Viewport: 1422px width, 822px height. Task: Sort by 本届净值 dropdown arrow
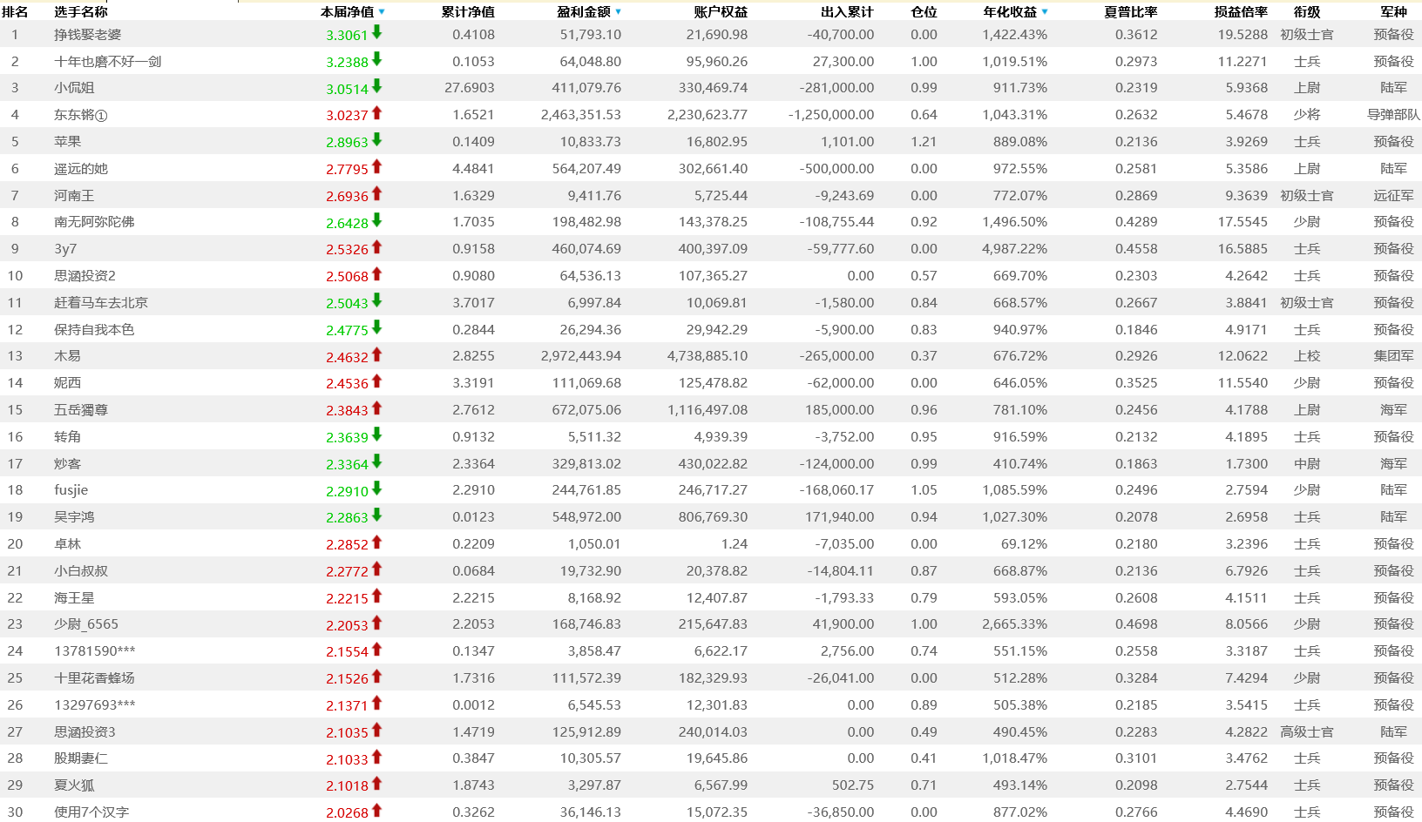[382, 12]
